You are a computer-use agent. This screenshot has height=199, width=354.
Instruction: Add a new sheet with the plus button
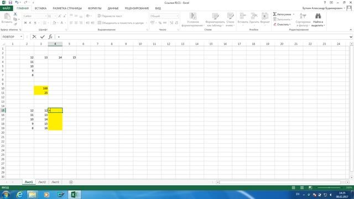tap(71, 182)
